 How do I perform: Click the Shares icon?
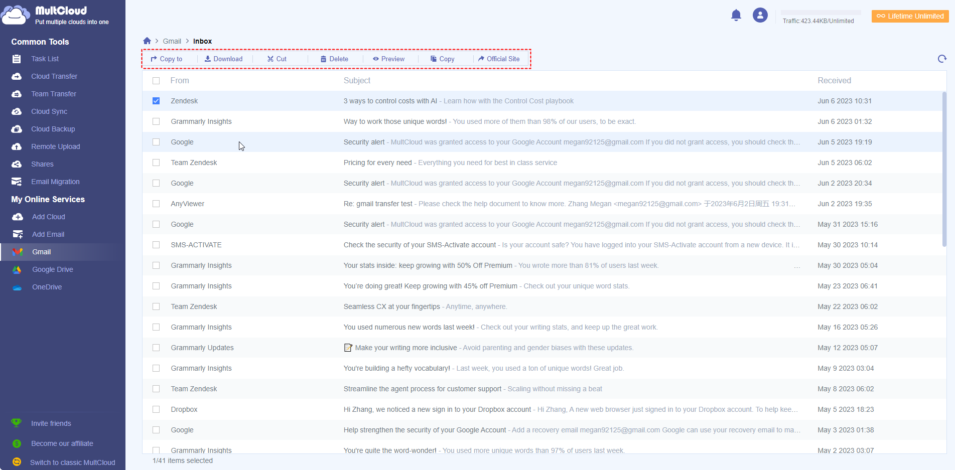(17, 164)
